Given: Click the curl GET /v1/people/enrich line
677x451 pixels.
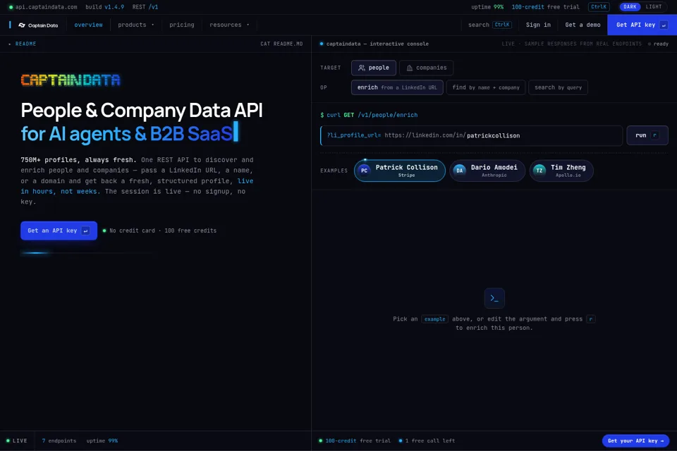Looking at the screenshot, I should point(369,116).
